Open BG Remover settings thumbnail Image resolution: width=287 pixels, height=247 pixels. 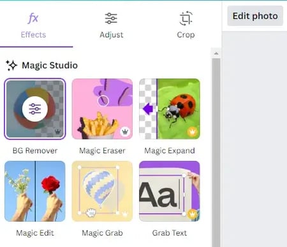tap(35, 109)
